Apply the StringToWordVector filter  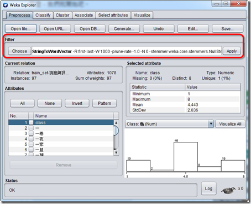232,51
